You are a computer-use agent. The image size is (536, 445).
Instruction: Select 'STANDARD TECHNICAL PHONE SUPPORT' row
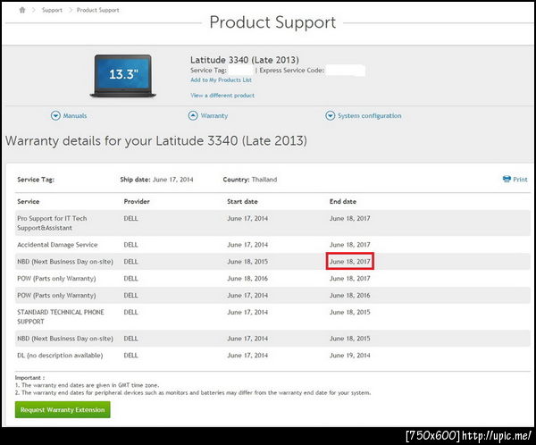[x=272, y=316]
